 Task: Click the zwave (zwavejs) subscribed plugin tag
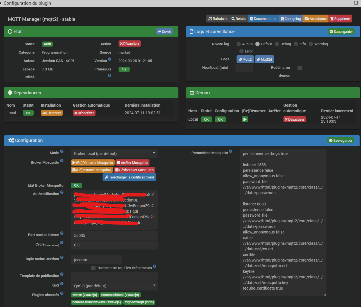point(85,295)
